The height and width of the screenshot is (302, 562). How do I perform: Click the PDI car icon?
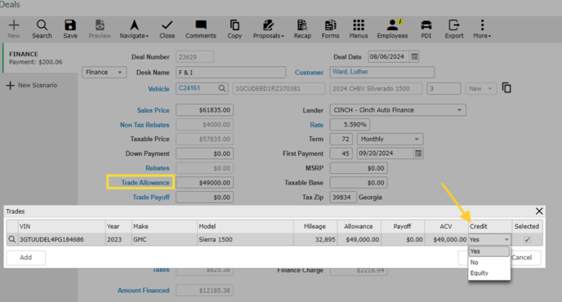(426, 29)
